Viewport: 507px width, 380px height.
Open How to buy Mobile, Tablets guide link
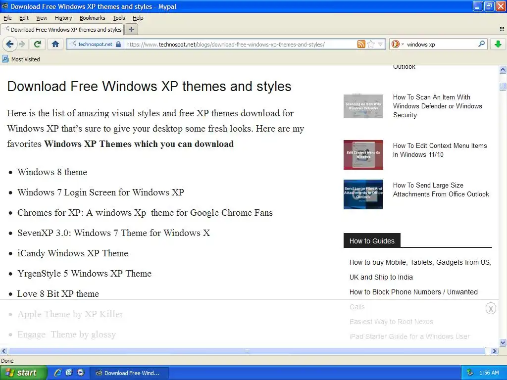(x=420, y=270)
